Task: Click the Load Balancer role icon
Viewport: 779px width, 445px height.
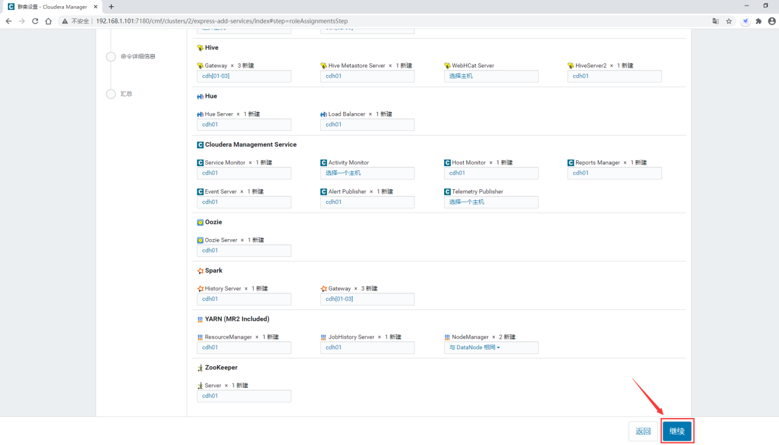Action: [x=324, y=114]
